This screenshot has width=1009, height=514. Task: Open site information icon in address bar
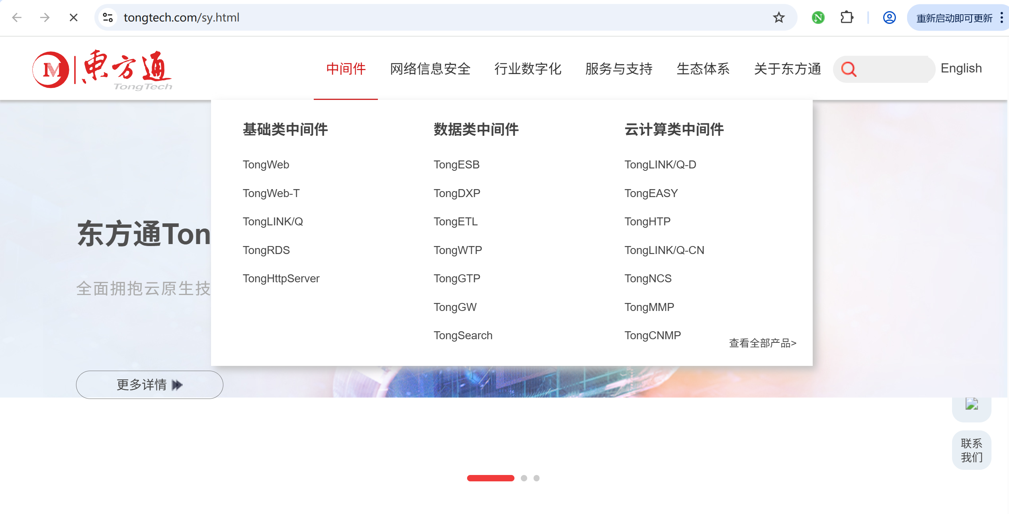[x=108, y=18]
